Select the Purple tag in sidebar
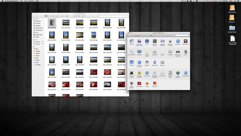The height and width of the screenshot is (136, 241). (x=37, y=60)
